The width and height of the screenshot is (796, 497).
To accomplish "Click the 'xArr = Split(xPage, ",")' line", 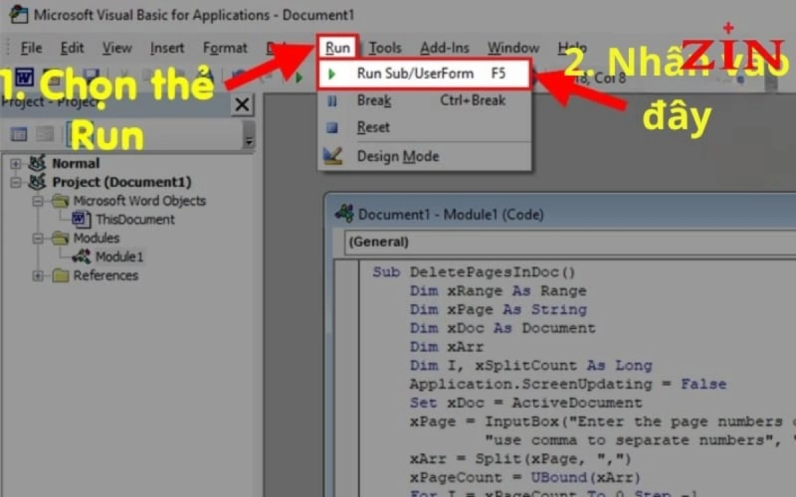I will click(521, 459).
